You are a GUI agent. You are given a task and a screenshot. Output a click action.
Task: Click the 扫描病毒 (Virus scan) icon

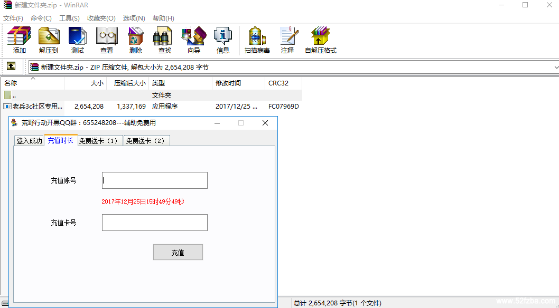click(257, 35)
